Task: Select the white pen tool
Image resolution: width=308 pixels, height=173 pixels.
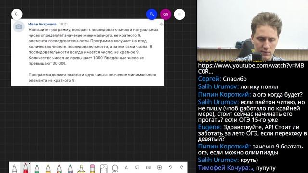Action: coord(14,169)
